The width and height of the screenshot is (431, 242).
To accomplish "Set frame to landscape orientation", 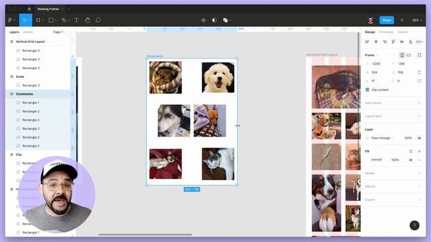I will click(409, 55).
